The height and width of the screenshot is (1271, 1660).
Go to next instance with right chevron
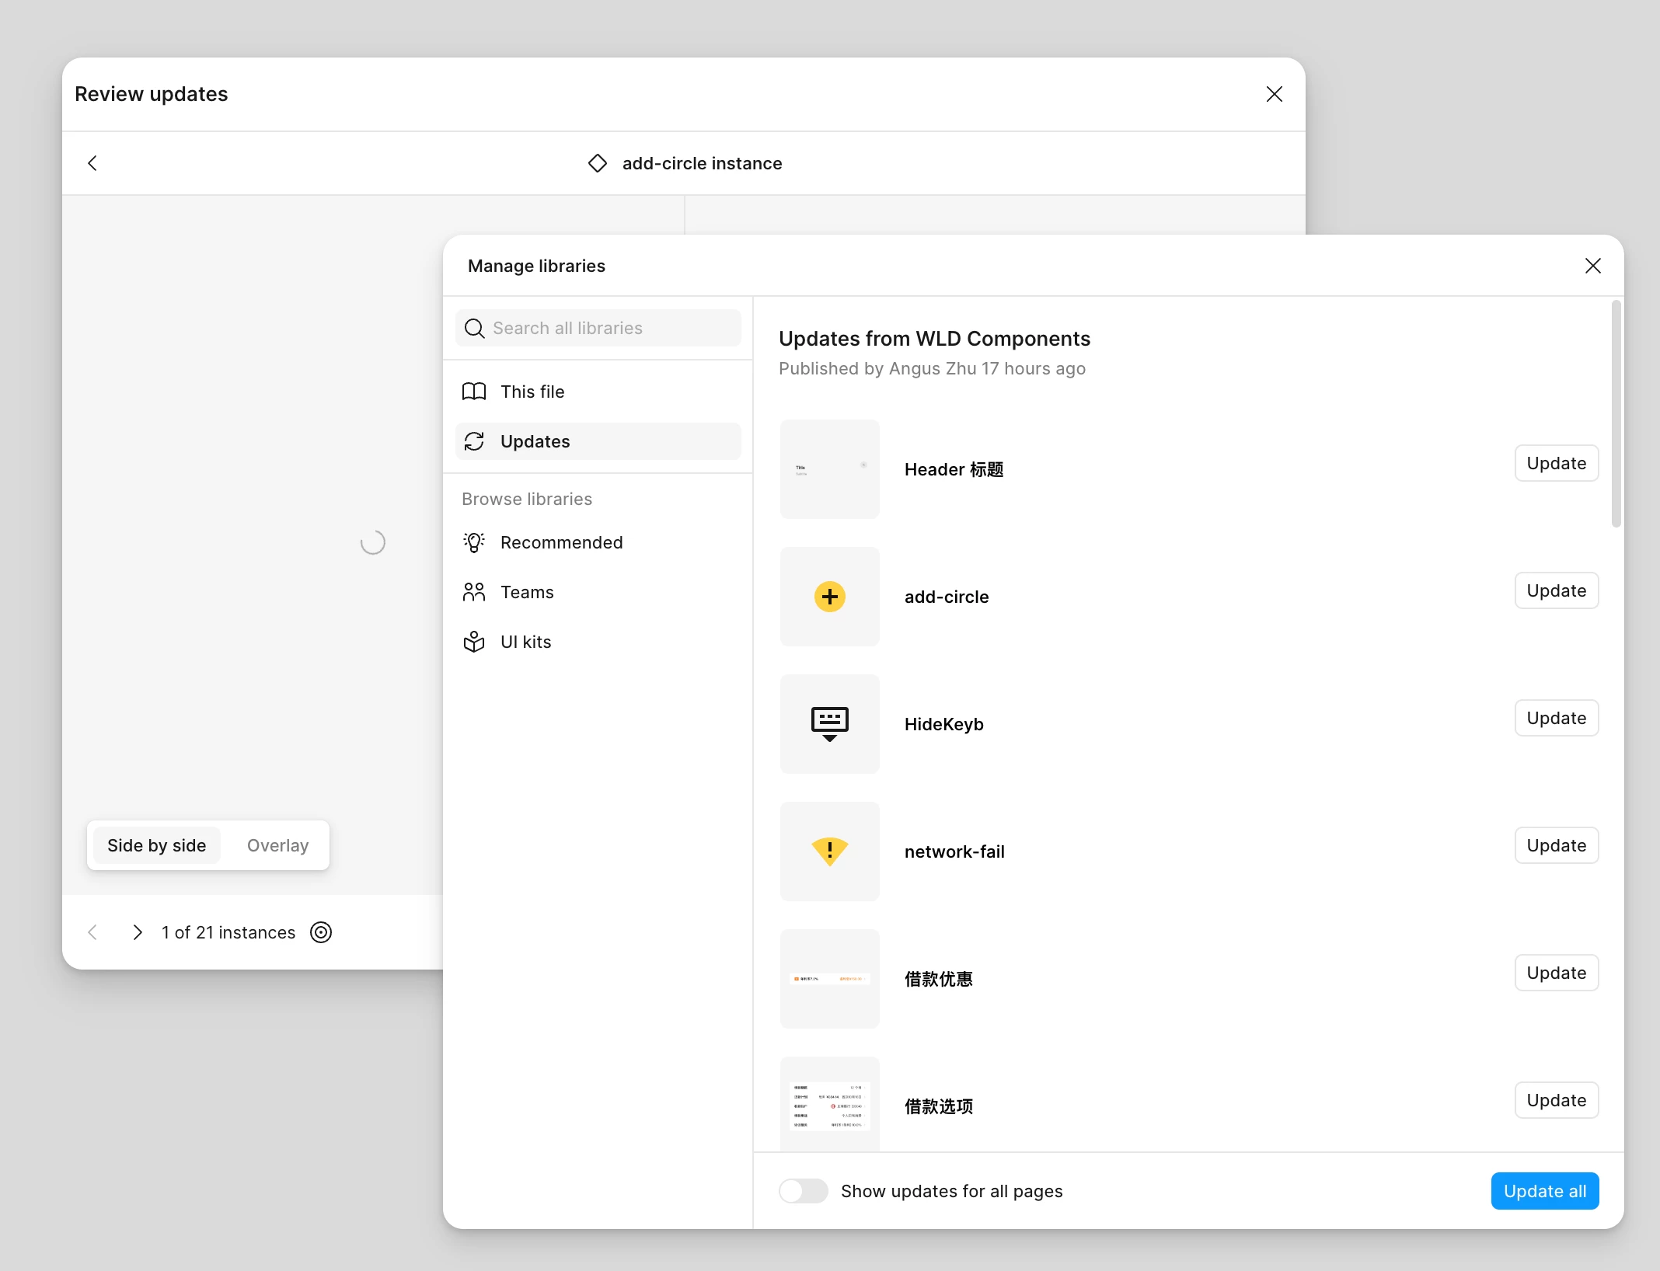(138, 932)
